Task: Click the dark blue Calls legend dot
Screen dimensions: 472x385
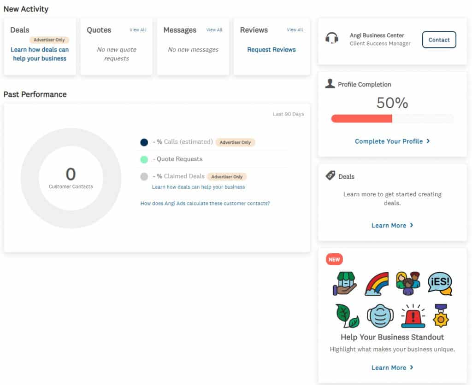Action: [144, 142]
